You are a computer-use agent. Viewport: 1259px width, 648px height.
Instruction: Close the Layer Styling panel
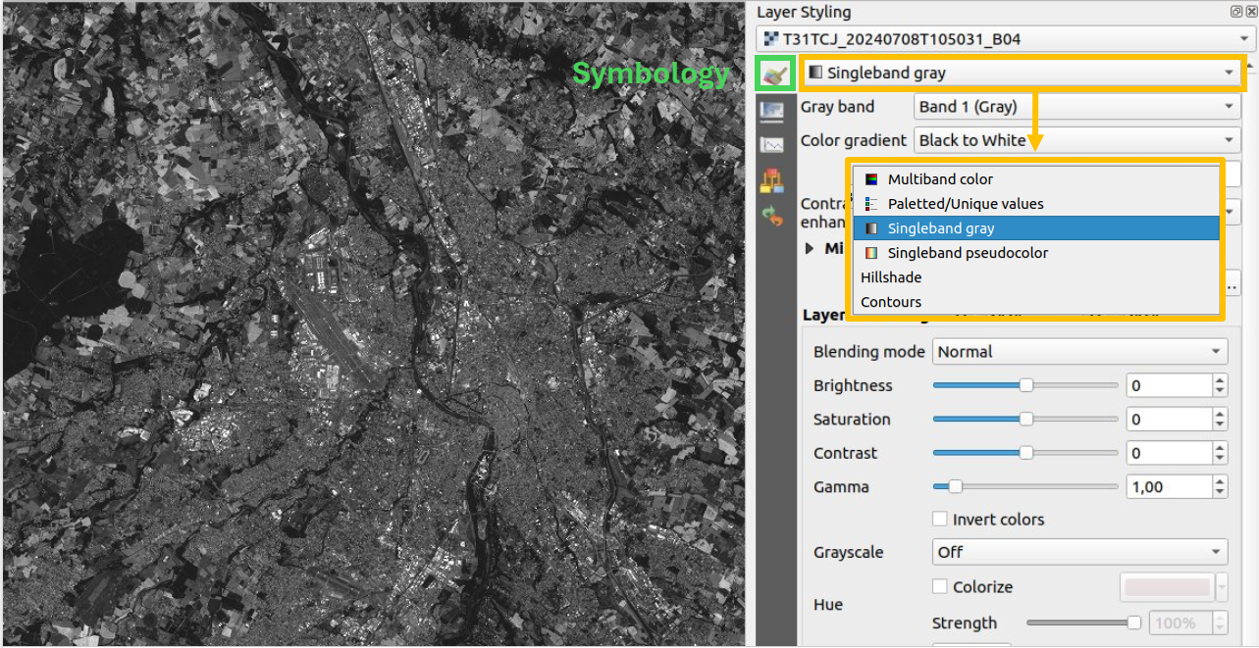pyautogui.click(x=1250, y=12)
